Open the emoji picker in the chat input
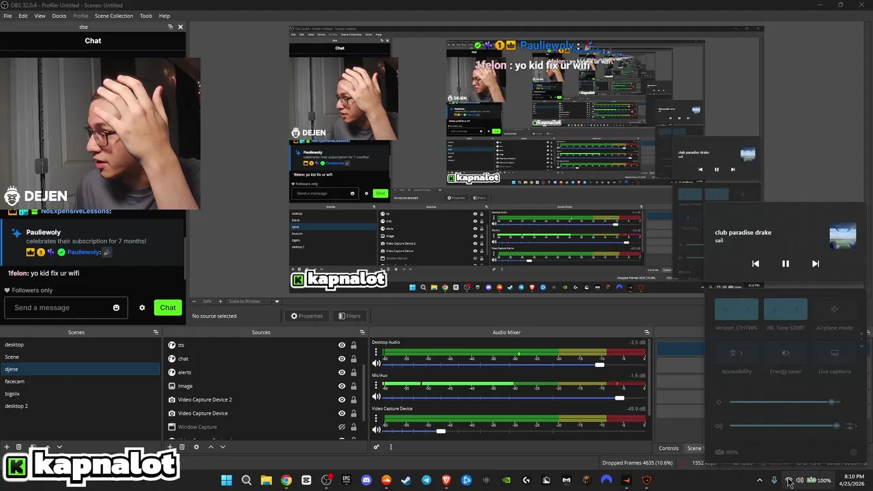 point(116,308)
